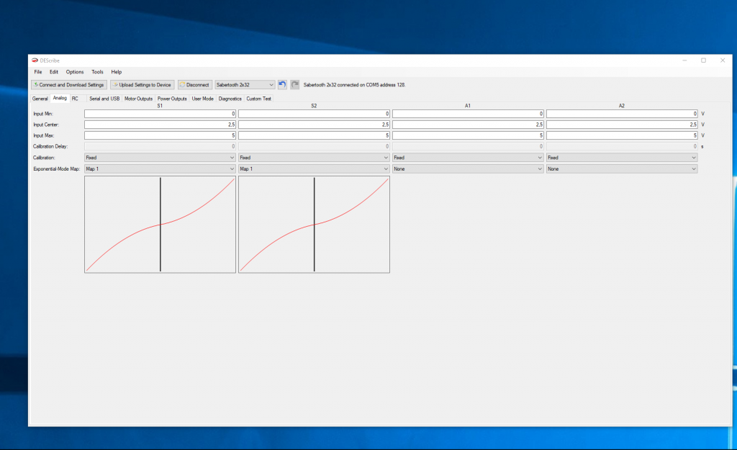
Task: Click Connect and Download Settings button
Action: point(69,85)
